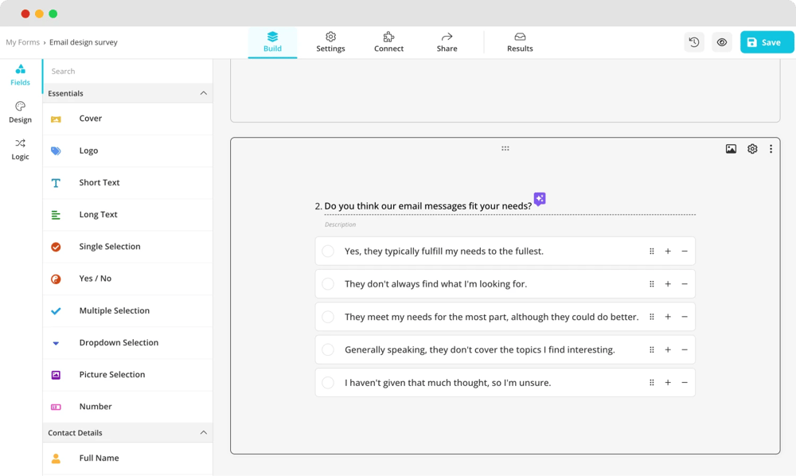Add a Dropdown Selection field
This screenshot has height=476, width=796.
click(x=119, y=343)
